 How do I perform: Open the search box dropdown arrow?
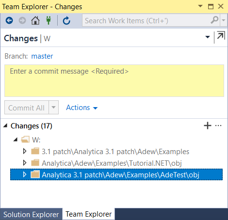224,20
